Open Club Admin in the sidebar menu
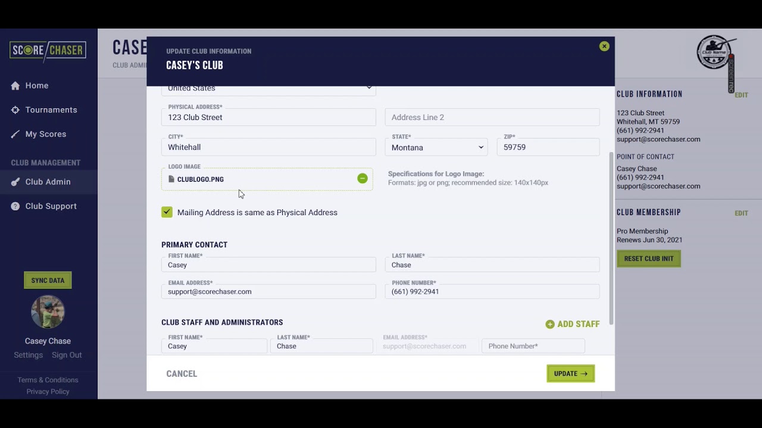 click(48, 182)
